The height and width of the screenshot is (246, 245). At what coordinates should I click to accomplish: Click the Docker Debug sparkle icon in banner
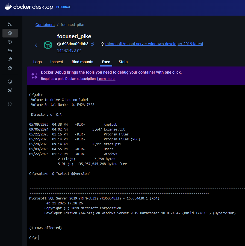[34, 76]
